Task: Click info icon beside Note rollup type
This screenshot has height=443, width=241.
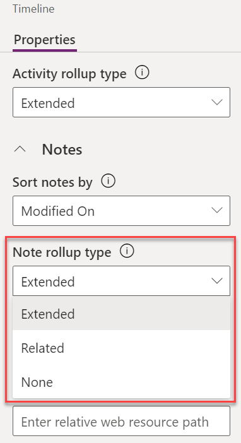Action: 127,251
